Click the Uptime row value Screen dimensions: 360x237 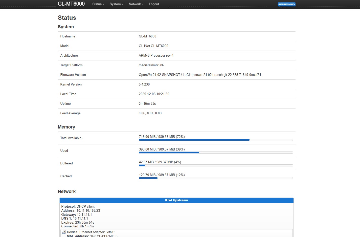(x=147, y=104)
